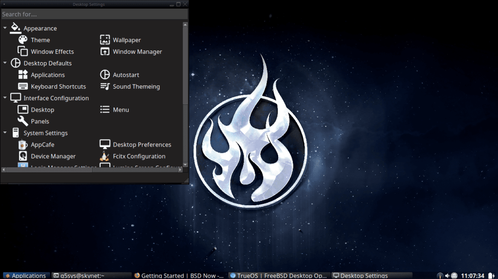Switch to Getting Started BSD Now window
Screen dimensions: 498x279
[180, 276]
